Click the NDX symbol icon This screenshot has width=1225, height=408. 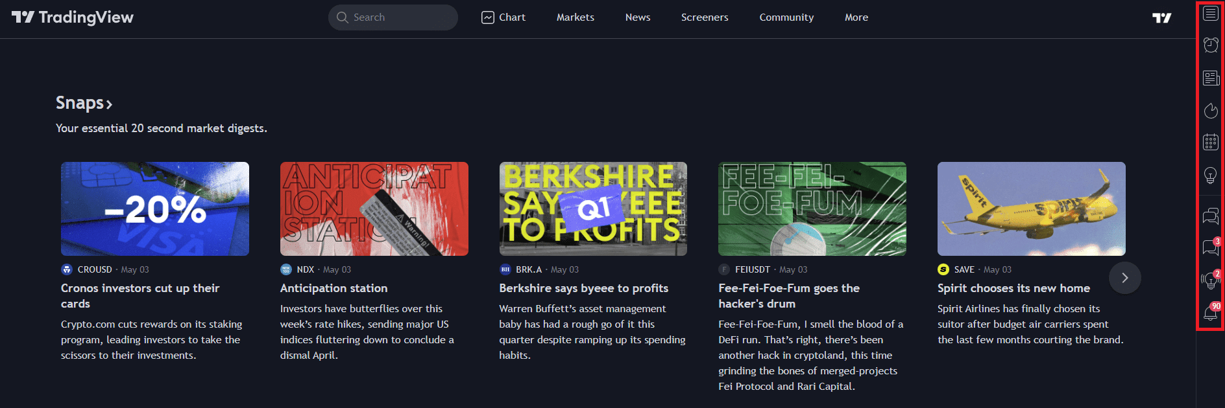click(x=286, y=269)
